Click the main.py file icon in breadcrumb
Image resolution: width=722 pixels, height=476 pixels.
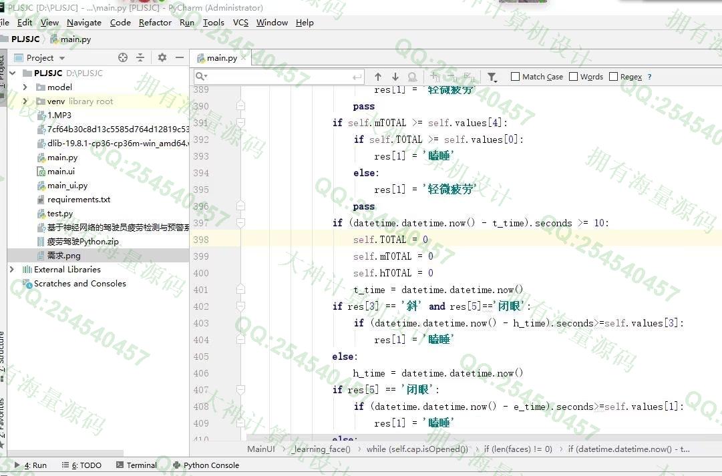pos(54,39)
